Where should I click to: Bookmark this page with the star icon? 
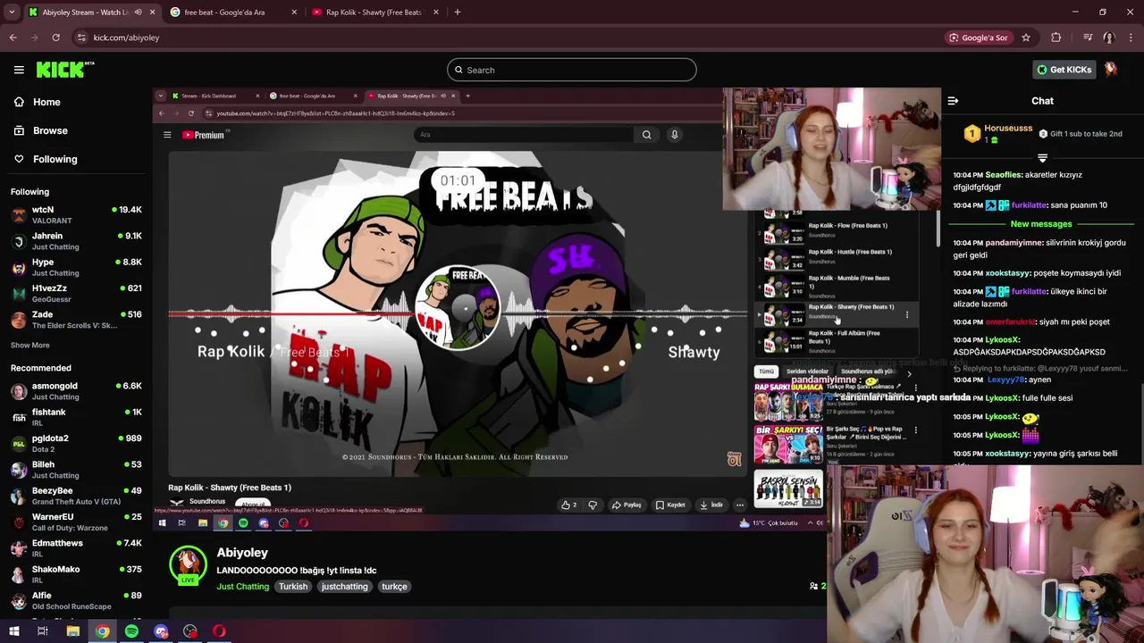[x=1026, y=38]
